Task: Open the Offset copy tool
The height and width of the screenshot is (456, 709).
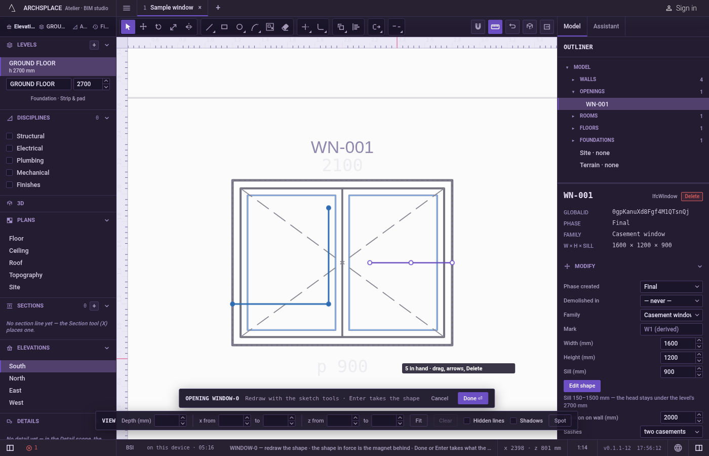Action: coord(341,27)
